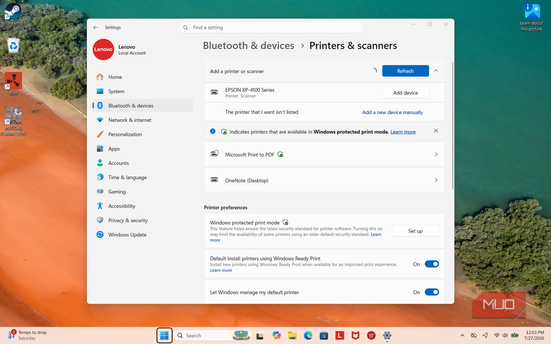This screenshot has height=344, width=551.
Task: Open the Temps to drop weather widget
Action: point(27,335)
